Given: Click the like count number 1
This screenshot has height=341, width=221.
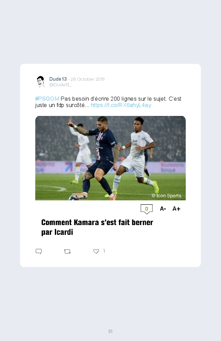Looking at the screenshot, I should (x=104, y=251).
